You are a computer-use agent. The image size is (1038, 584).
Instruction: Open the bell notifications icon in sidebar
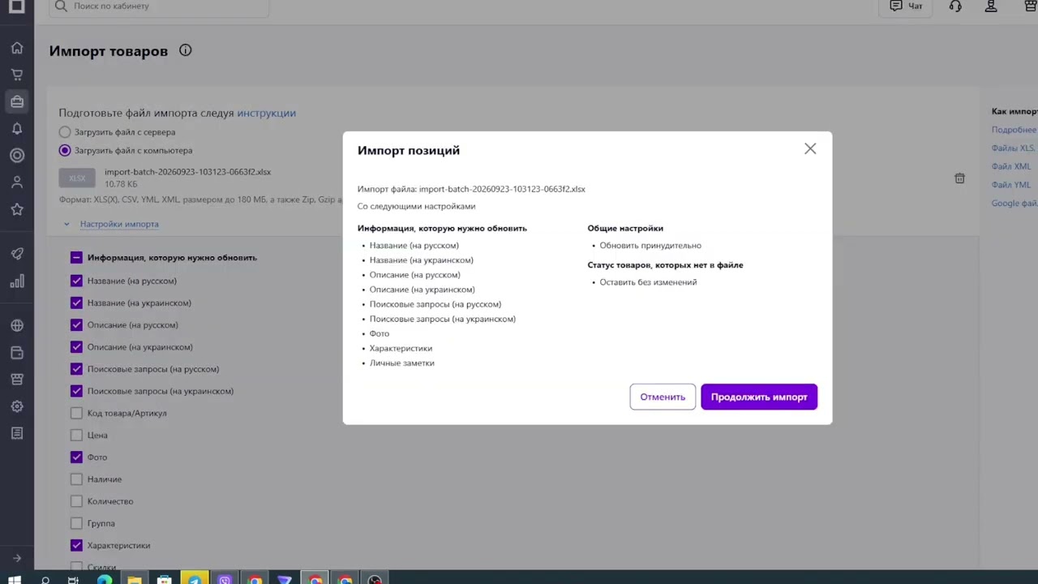[x=17, y=128]
